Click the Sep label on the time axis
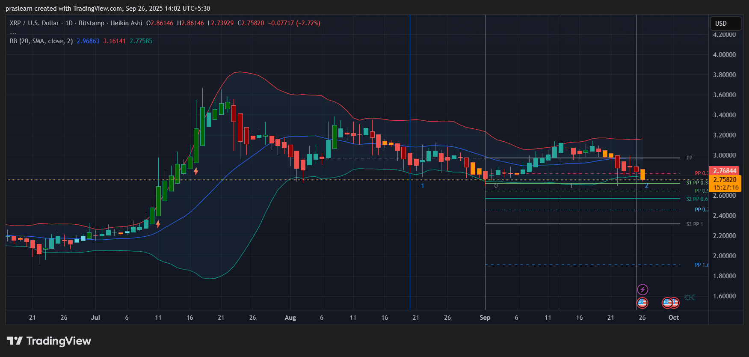The image size is (749, 357). tap(485, 318)
